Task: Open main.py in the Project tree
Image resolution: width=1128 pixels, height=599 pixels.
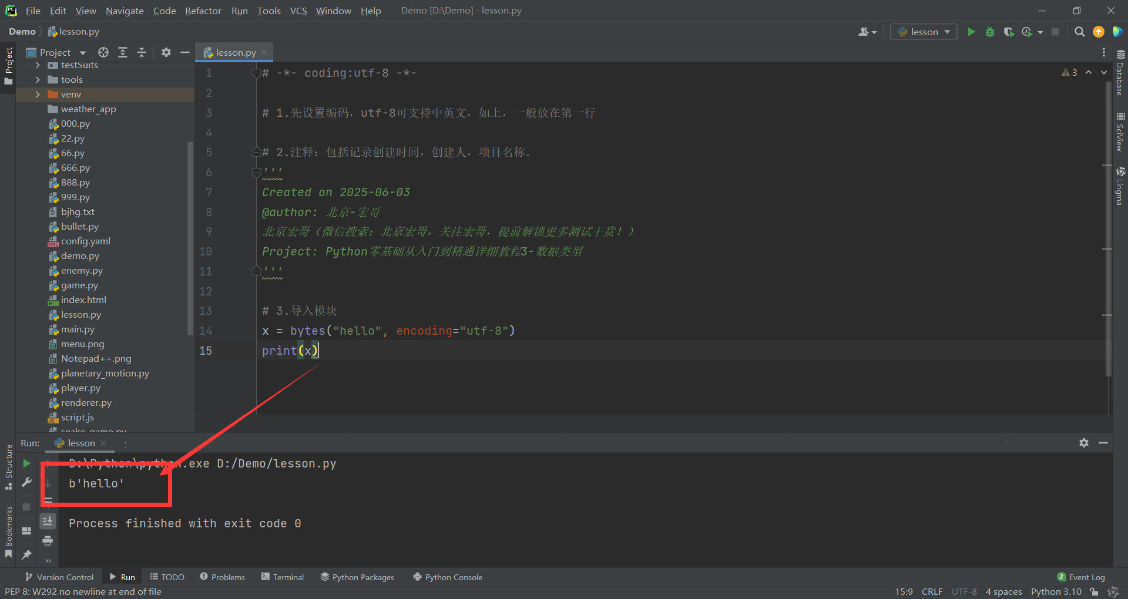Action: coord(78,329)
